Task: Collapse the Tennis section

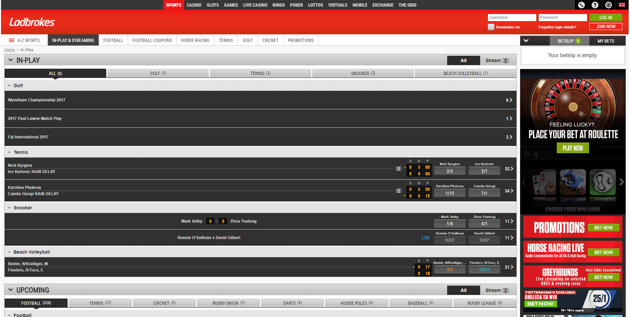Action: coord(9,152)
